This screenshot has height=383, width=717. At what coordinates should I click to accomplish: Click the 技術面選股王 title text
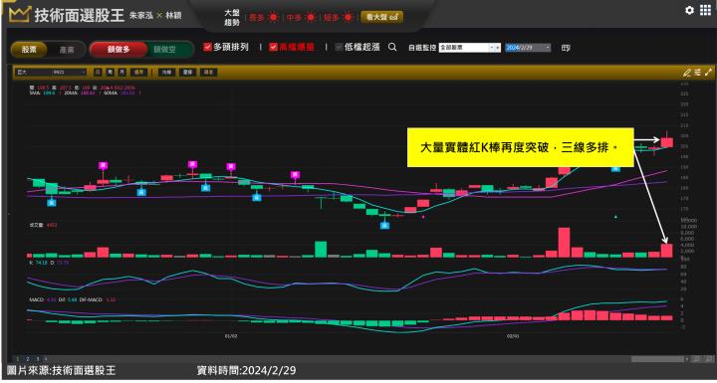(x=79, y=15)
